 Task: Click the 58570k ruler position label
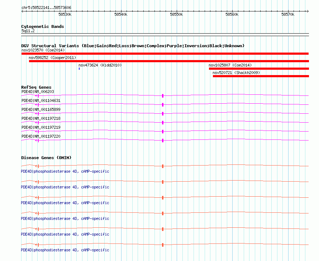coord(288,14)
